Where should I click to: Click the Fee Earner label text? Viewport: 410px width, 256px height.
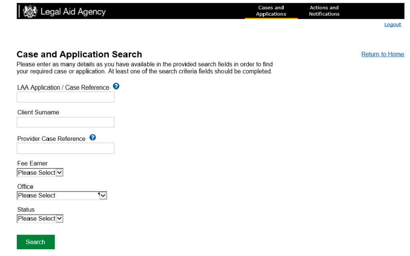(x=32, y=164)
